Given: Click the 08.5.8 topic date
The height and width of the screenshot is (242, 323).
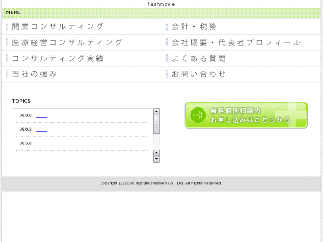Looking at the screenshot, I should 25,143.
